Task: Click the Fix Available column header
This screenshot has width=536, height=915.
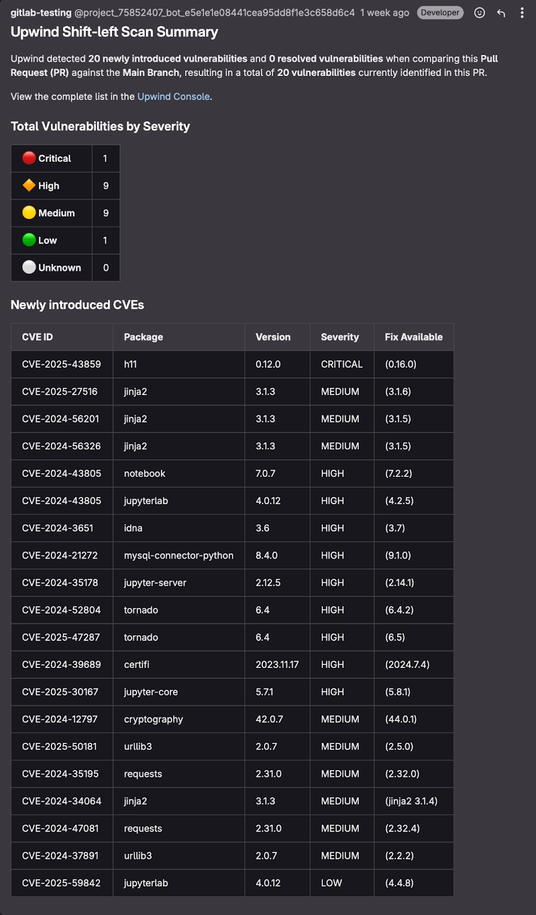Action: 413,337
